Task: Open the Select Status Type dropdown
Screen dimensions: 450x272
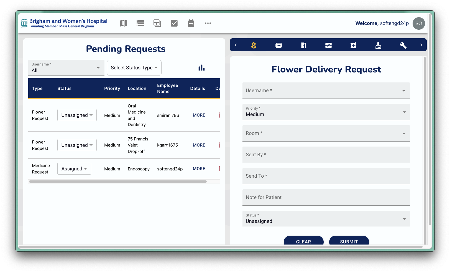Action: point(134,68)
